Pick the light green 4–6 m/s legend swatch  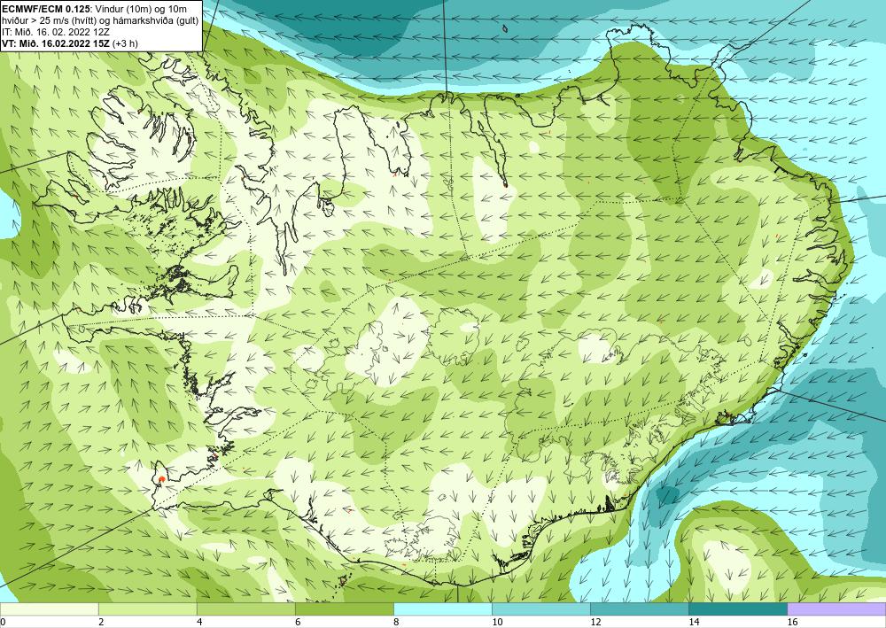(245, 609)
